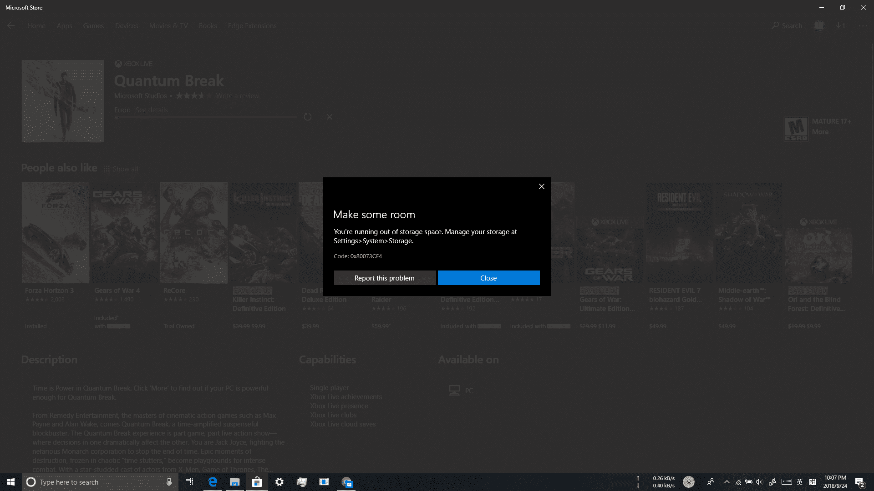Open the Windows Ink Workspace icon
This screenshot has width=874, height=491.
click(772, 482)
